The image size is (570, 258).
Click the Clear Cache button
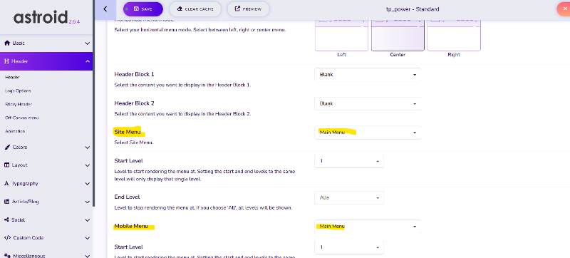[x=195, y=9]
